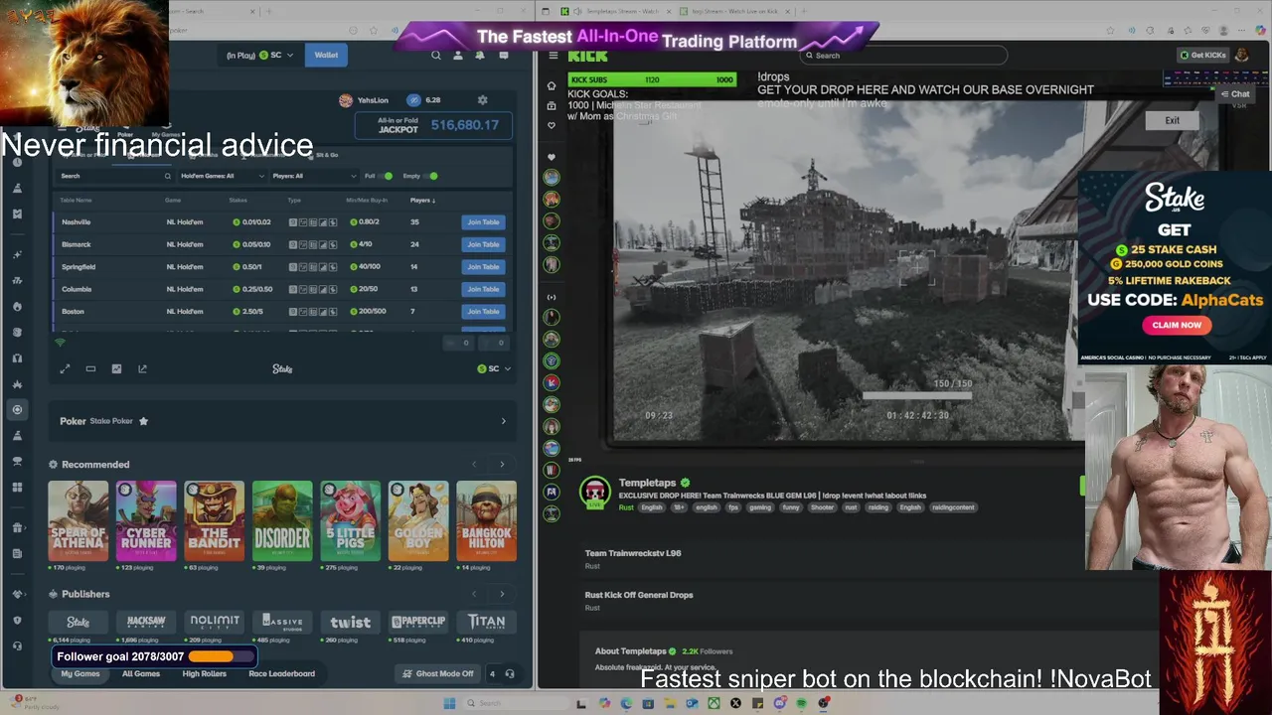
Task: Open the Chat panel button on Kick
Action: [x=1235, y=94]
